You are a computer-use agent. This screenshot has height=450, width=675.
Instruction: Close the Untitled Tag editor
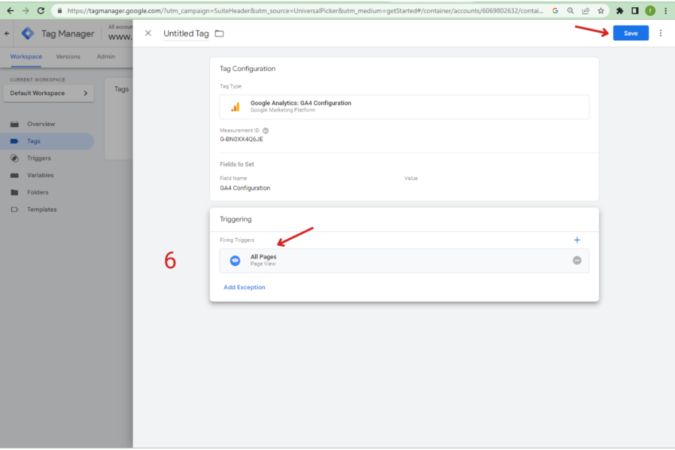pos(148,33)
